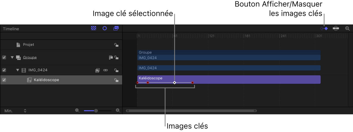Click the link icon on IMG_0424 row
353x132 pixels.
(x=105, y=70)
